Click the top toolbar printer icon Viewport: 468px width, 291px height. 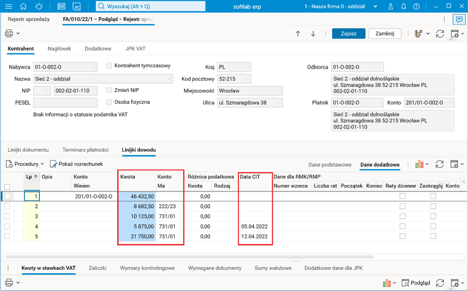pos(9,34)
